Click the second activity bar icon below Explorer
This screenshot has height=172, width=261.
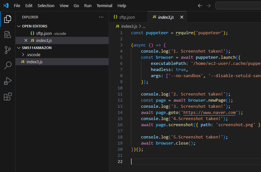click(7, 35)
